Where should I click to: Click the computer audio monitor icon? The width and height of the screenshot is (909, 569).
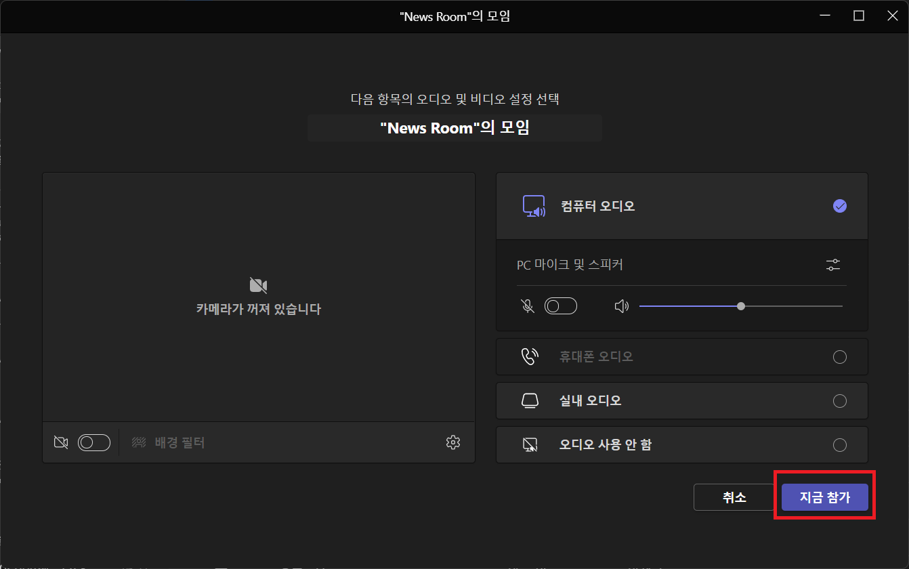tap(534, 206)
